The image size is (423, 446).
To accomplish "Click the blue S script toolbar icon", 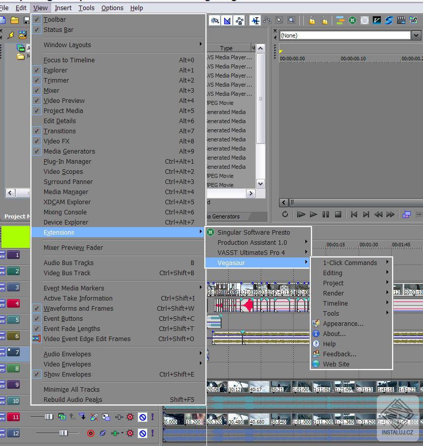I will (389, 20).
